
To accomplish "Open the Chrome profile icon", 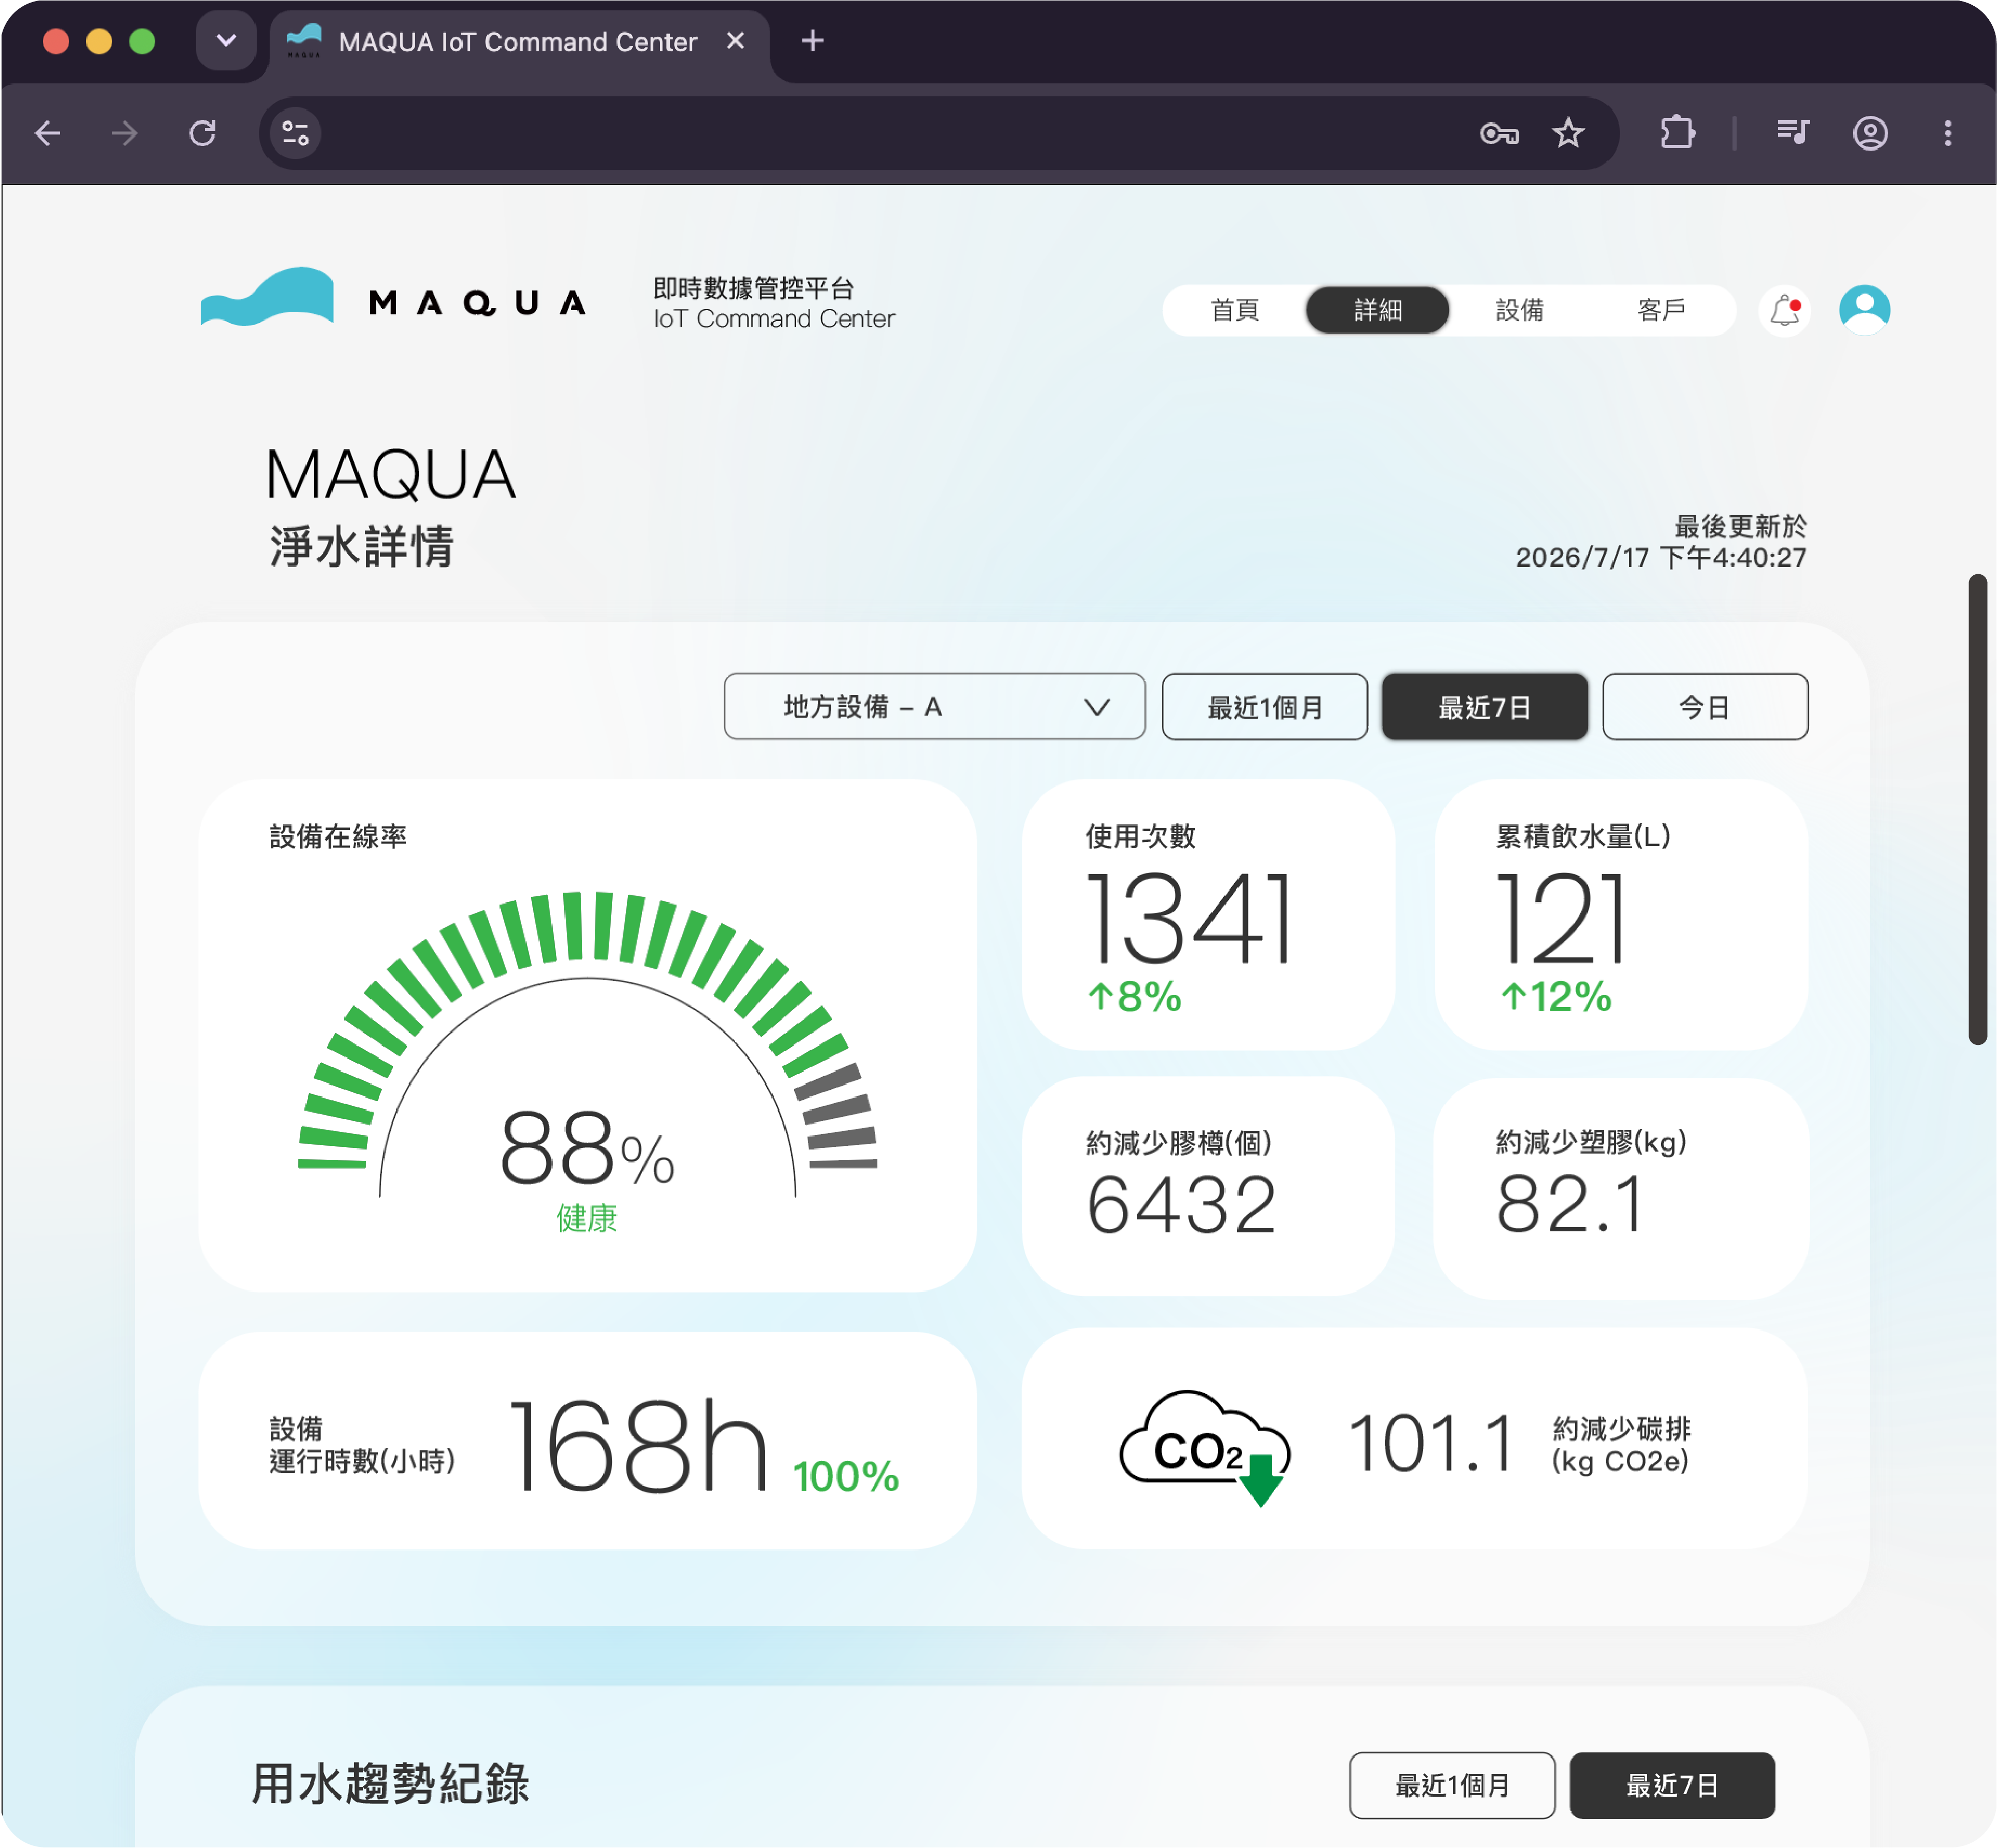I will pyautogui.click(x=1870, y=133).
